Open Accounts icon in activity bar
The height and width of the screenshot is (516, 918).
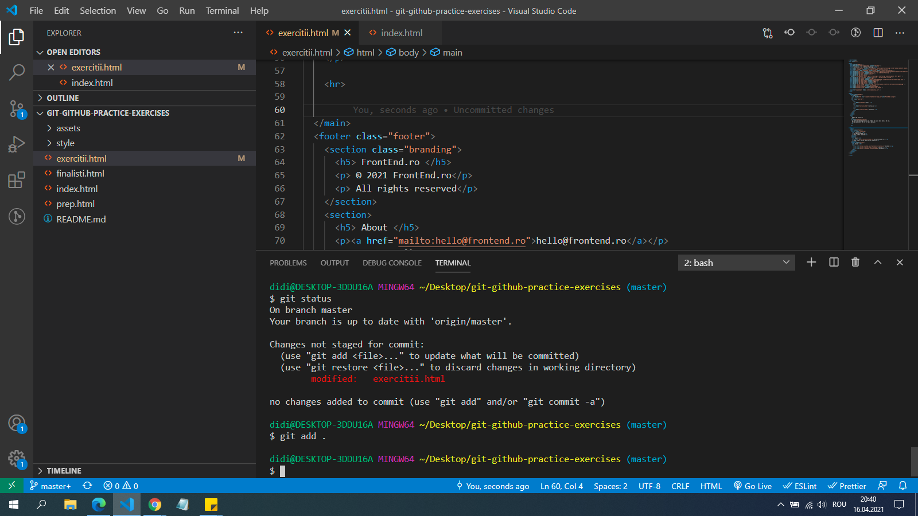coord(17,424)
